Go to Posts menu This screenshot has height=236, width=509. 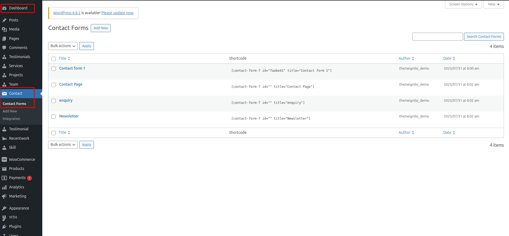(14, 20)
